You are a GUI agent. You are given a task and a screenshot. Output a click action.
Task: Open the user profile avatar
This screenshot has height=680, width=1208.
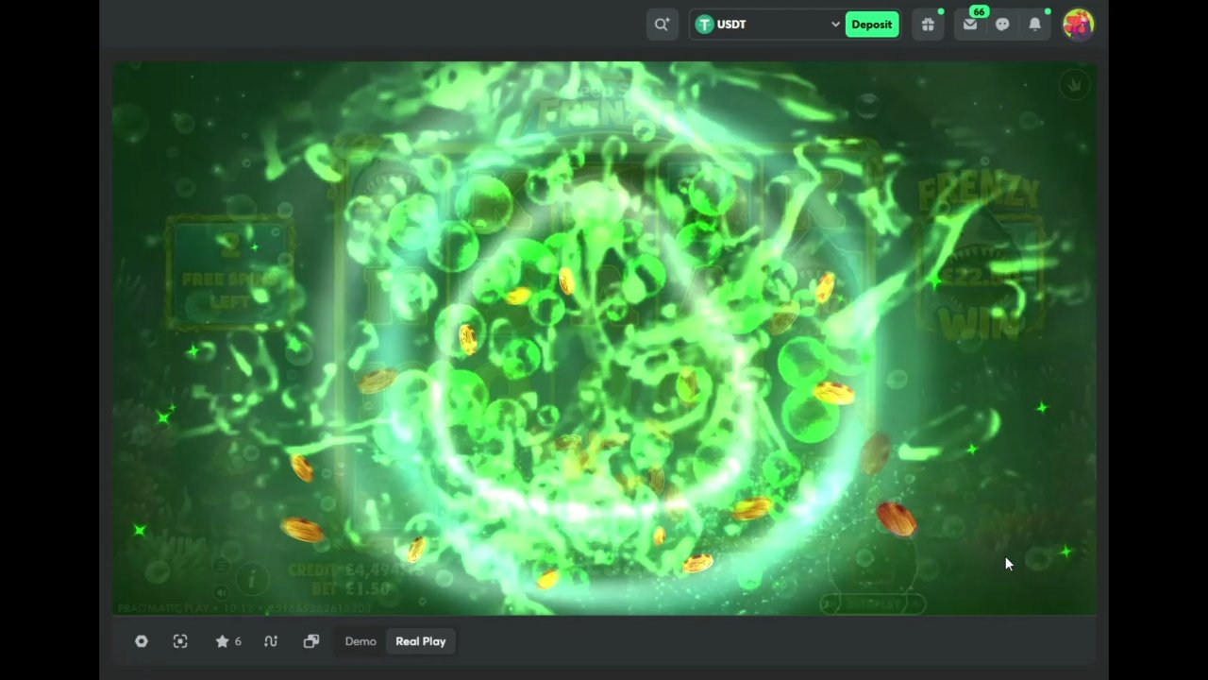[1078, 25]
